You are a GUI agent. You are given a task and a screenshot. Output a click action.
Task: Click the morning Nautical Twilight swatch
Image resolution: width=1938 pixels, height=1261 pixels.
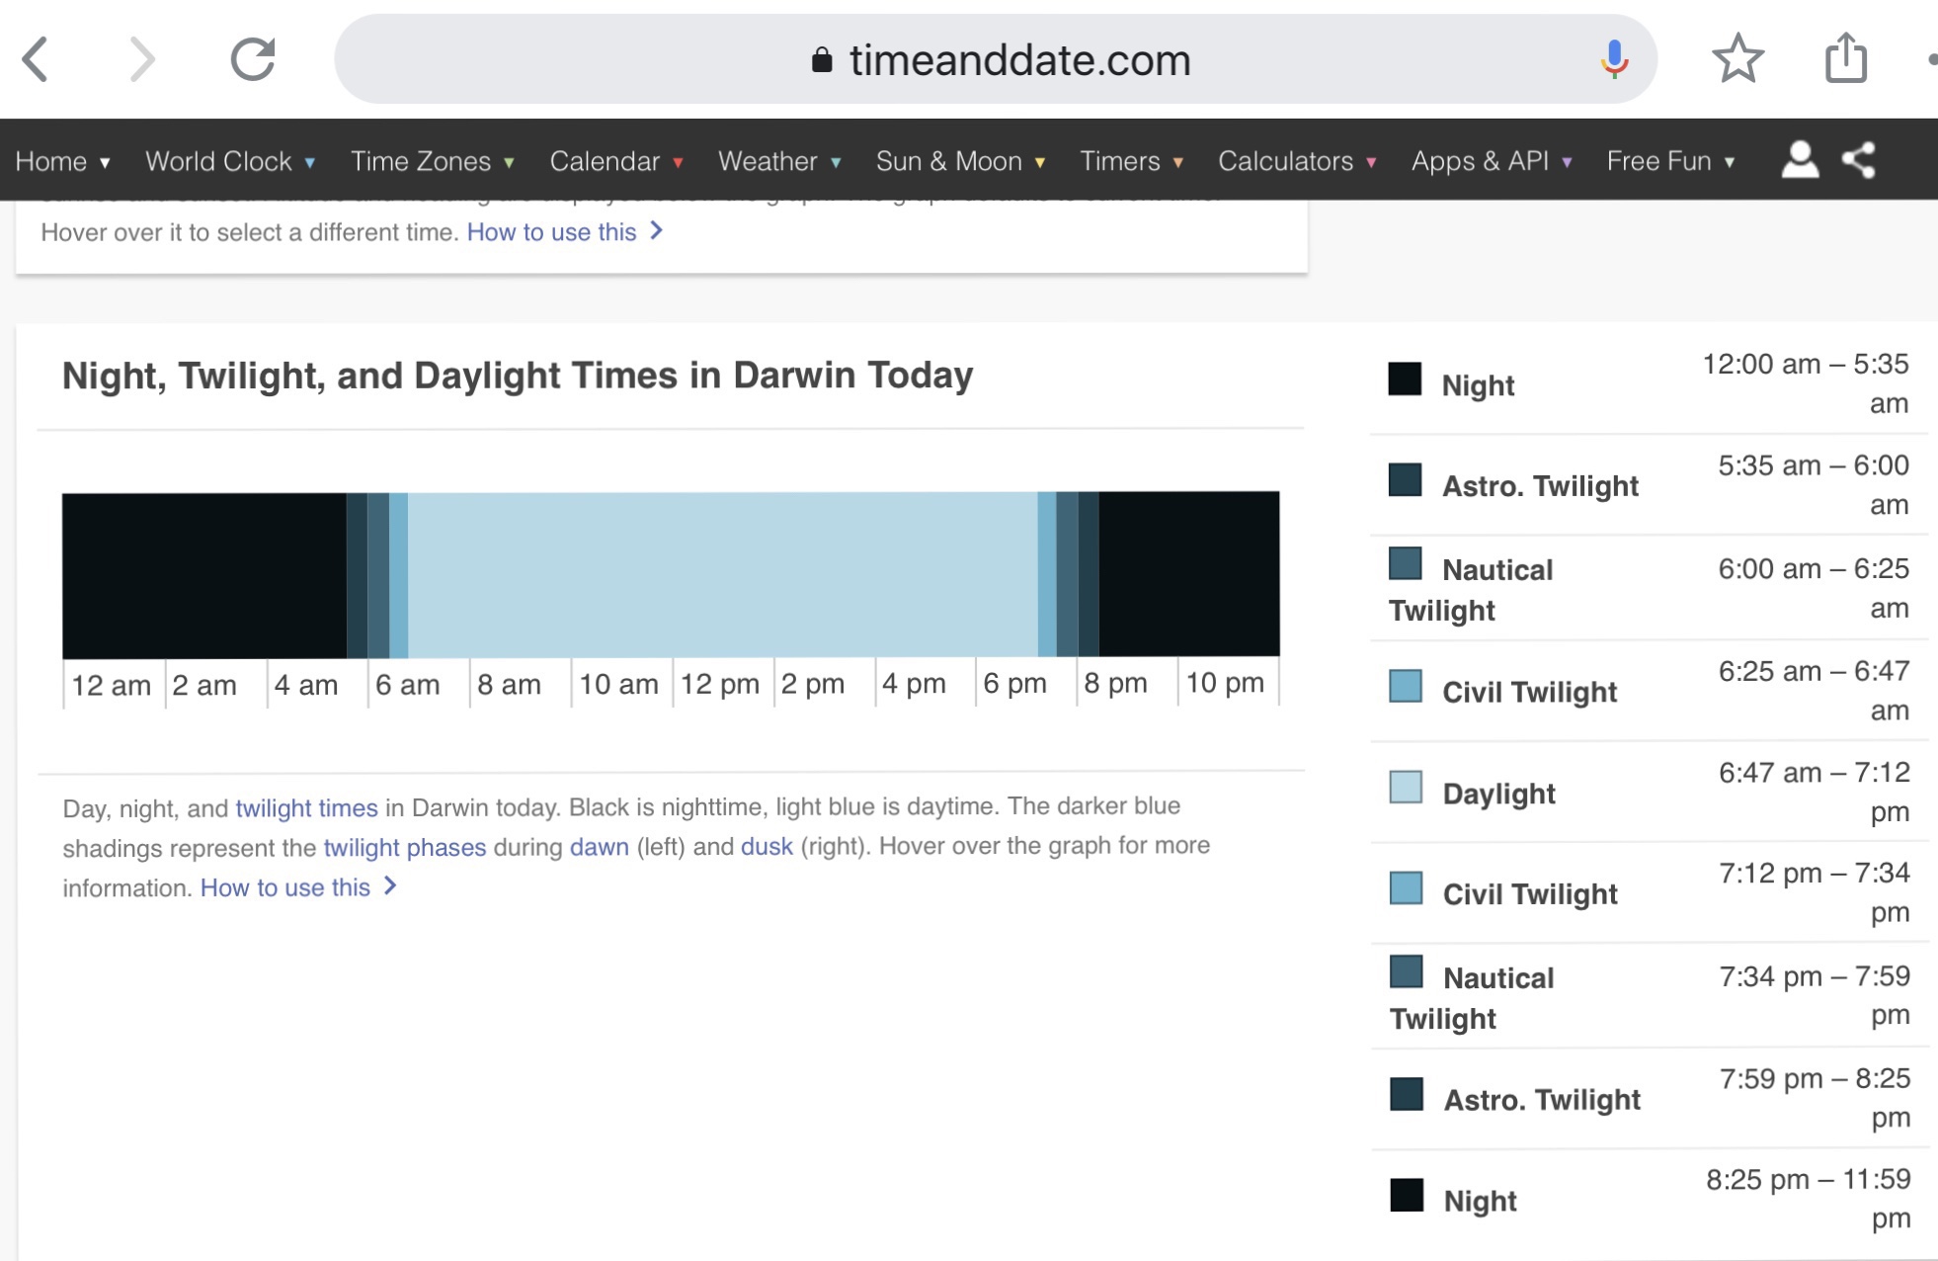click(x=1406, y=564)
